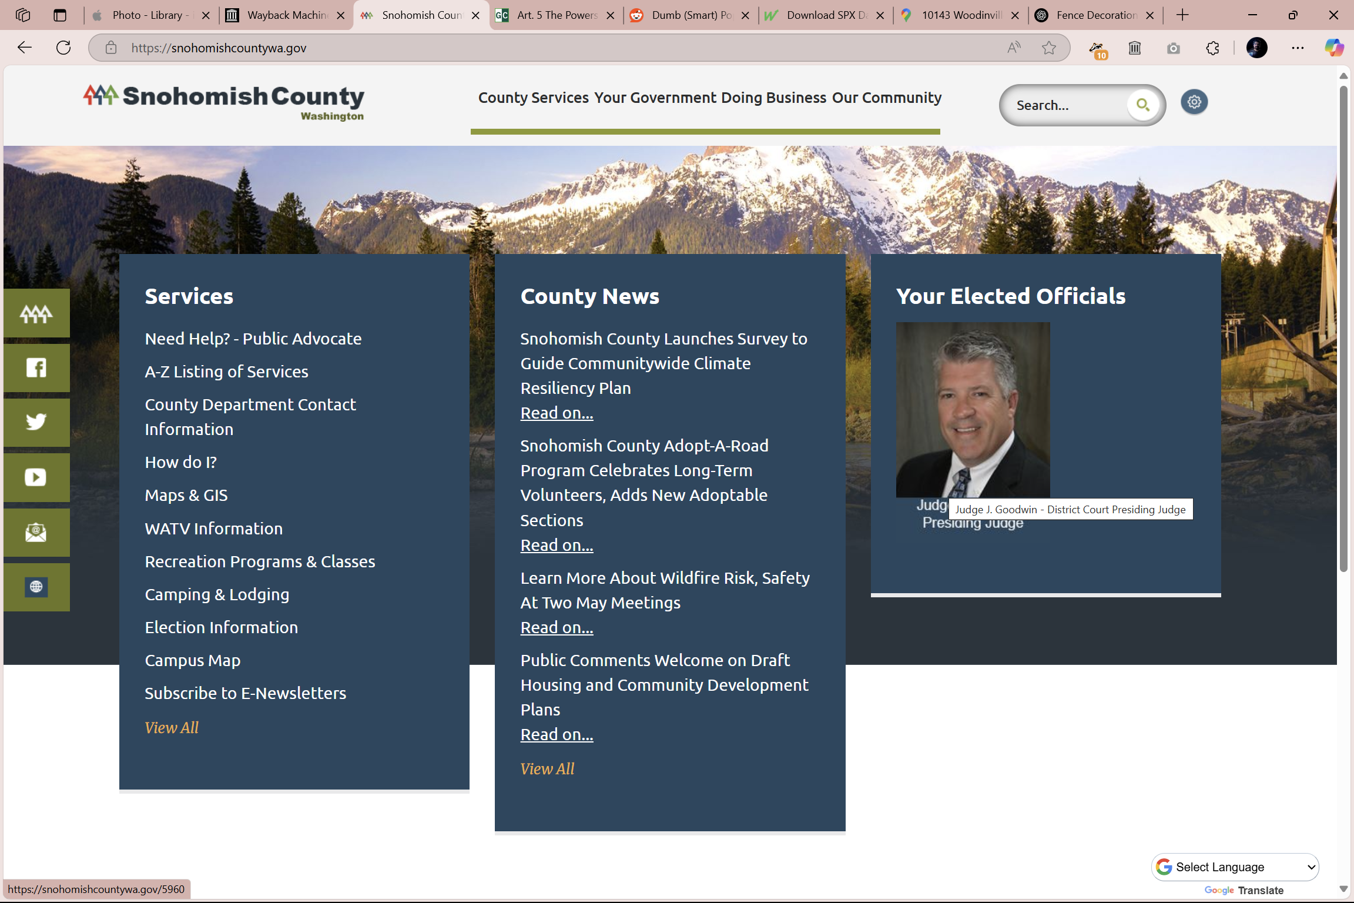Screen dimensions: 1354x903
Task: Open Election Information link
Action: click(222, 627)
